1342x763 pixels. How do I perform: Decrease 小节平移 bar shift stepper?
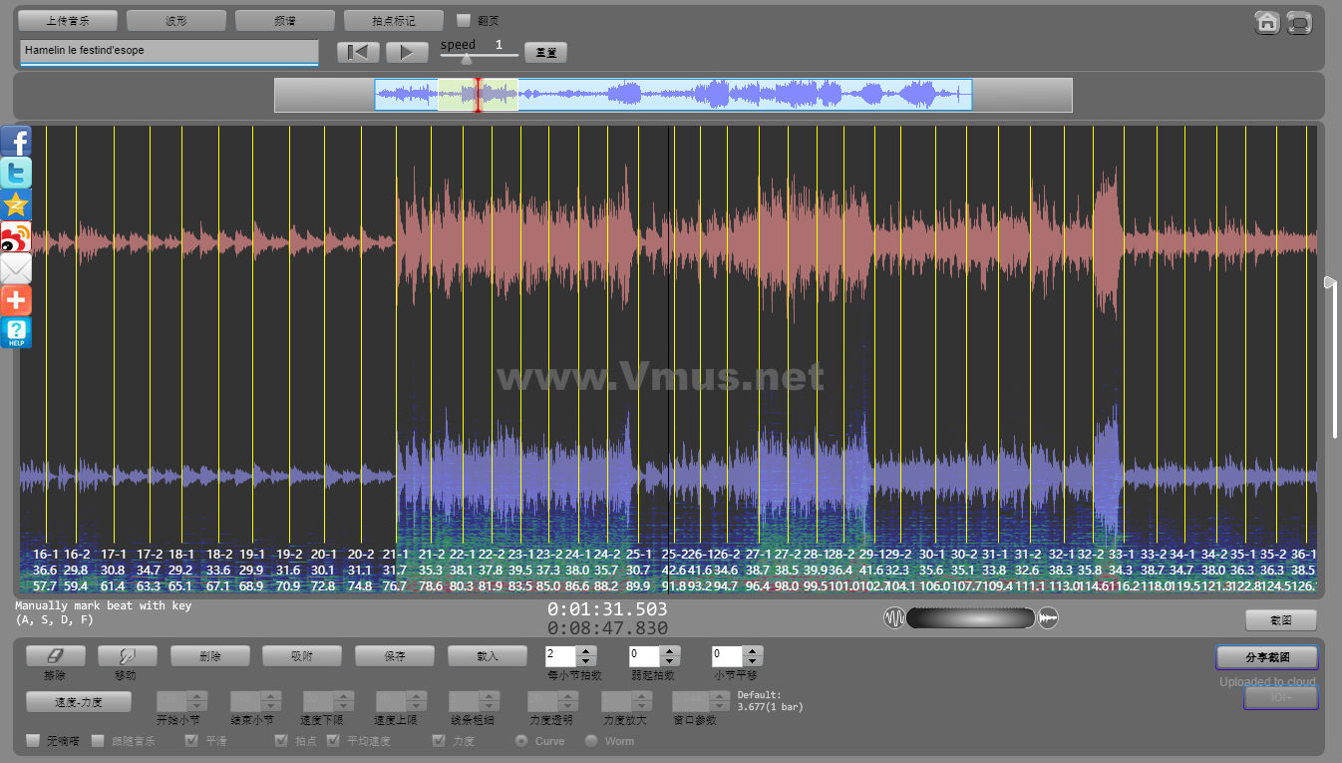coord(754,661)
